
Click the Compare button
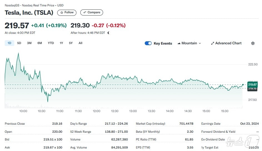91,12
